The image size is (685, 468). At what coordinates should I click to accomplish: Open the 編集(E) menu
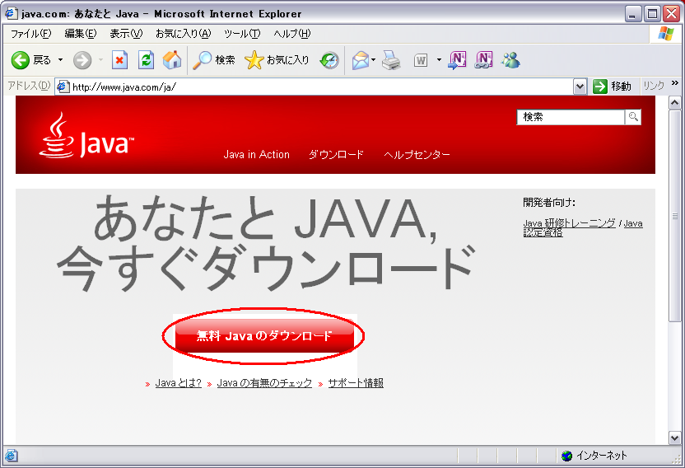(81, 34)
